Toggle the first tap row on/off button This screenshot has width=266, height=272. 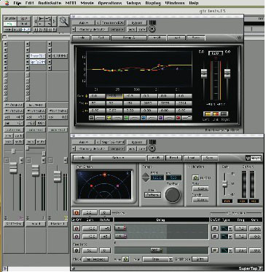[77, 228]
